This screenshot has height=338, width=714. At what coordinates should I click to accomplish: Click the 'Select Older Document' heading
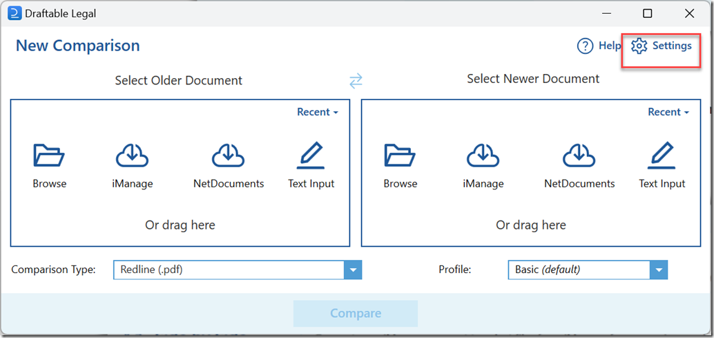coord(178,81)
